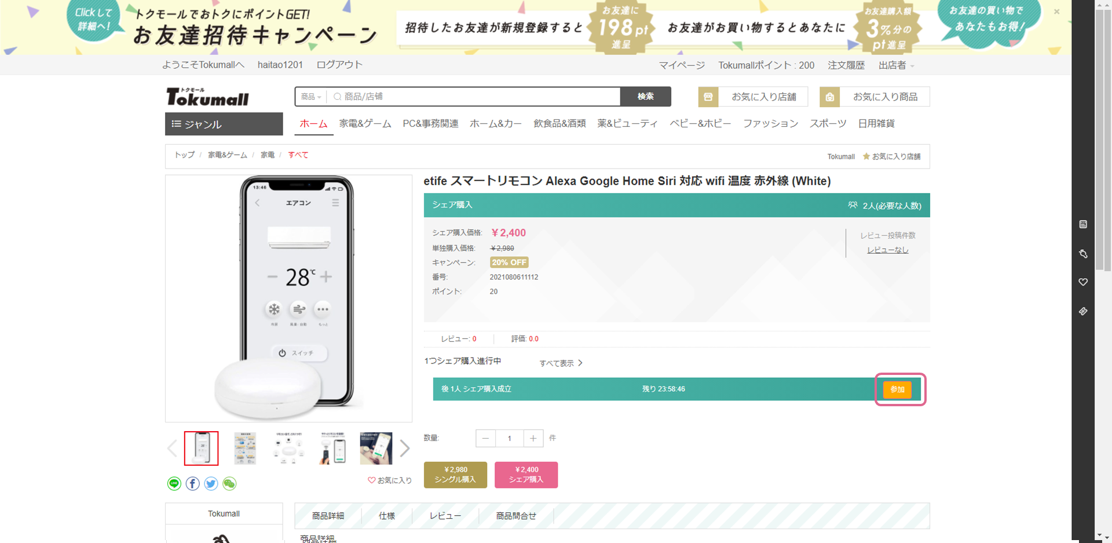Open ファッション category
The width and height of the screenshot is (1112, 543).
(771, 123)
